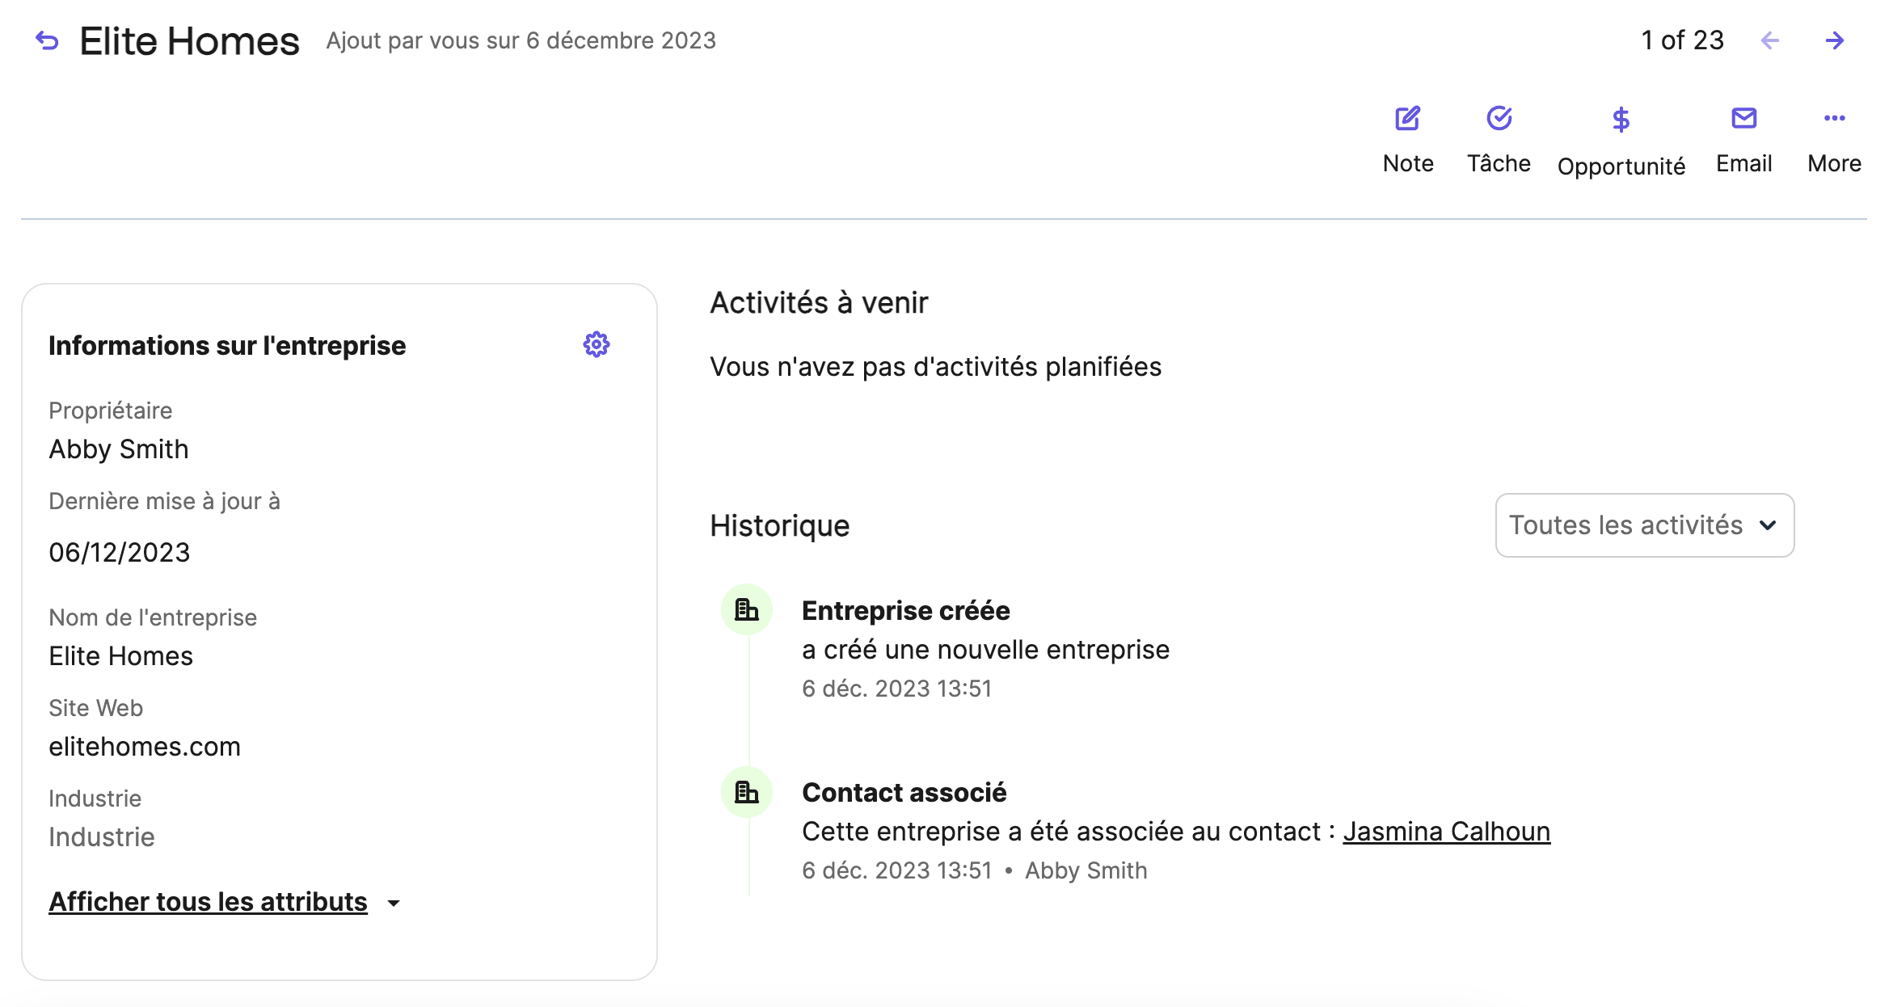Select owner Abby Smith

coord(118,449)
